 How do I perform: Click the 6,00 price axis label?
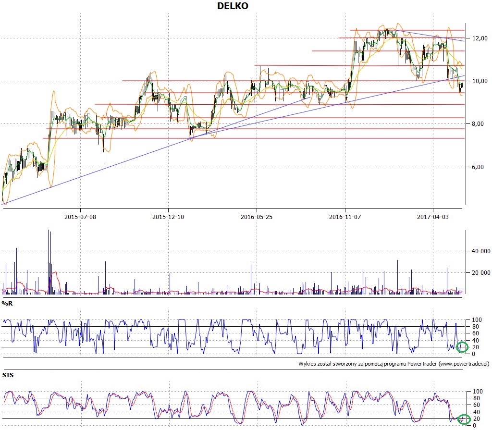(478, 167)
